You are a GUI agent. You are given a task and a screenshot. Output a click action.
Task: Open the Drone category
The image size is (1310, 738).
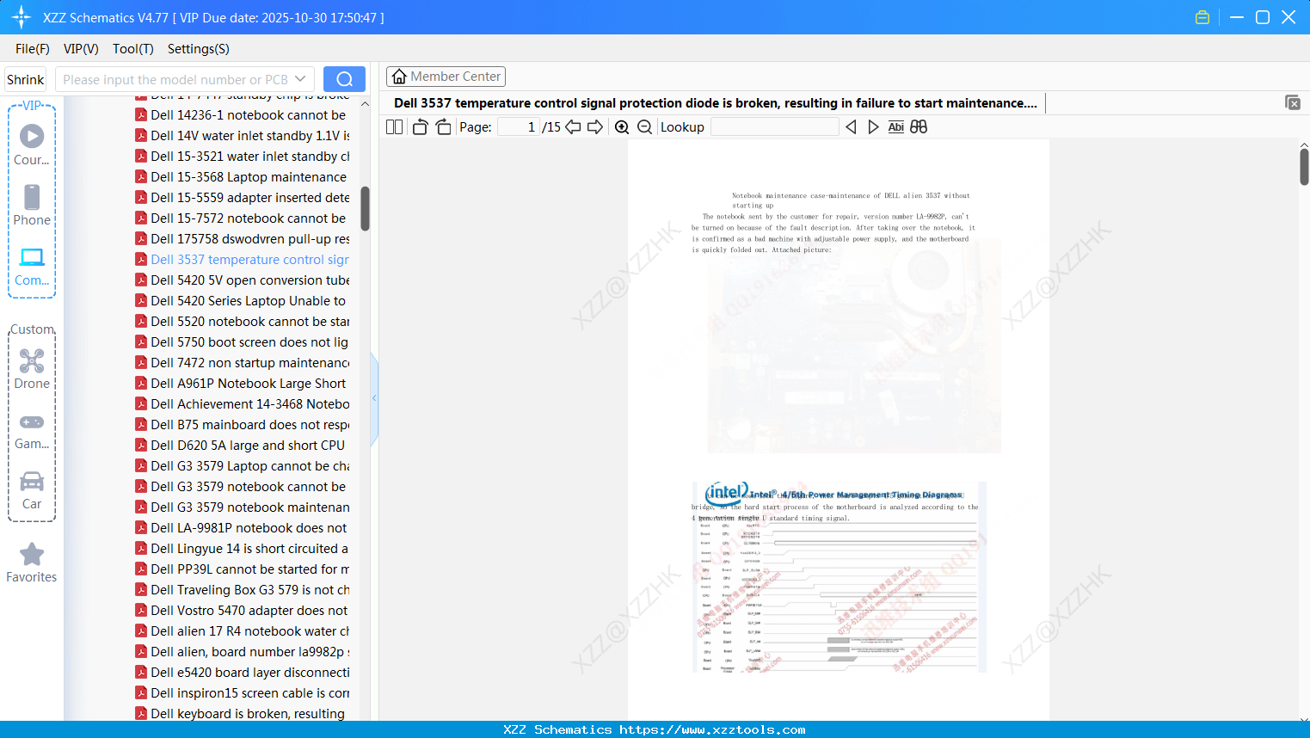32,369
